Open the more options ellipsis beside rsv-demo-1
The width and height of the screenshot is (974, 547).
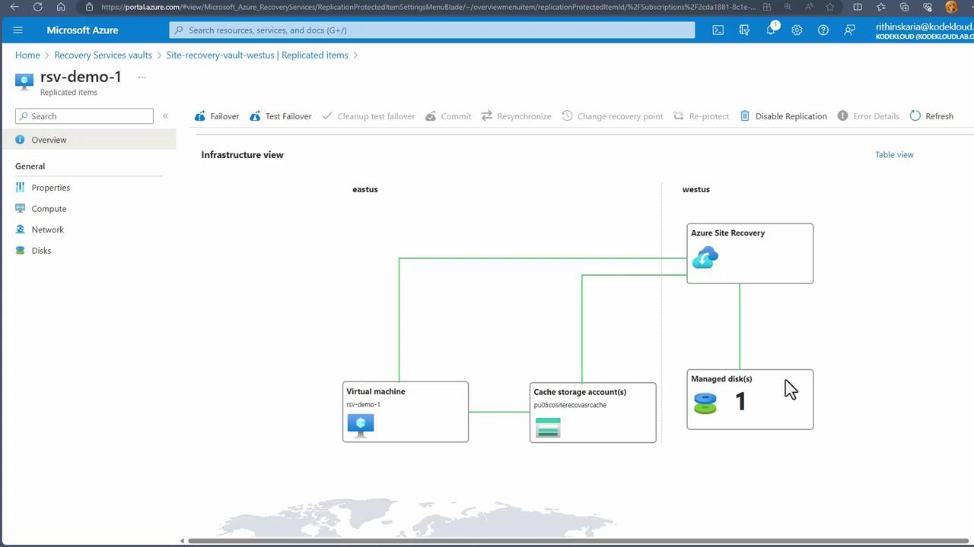[142, 77]
